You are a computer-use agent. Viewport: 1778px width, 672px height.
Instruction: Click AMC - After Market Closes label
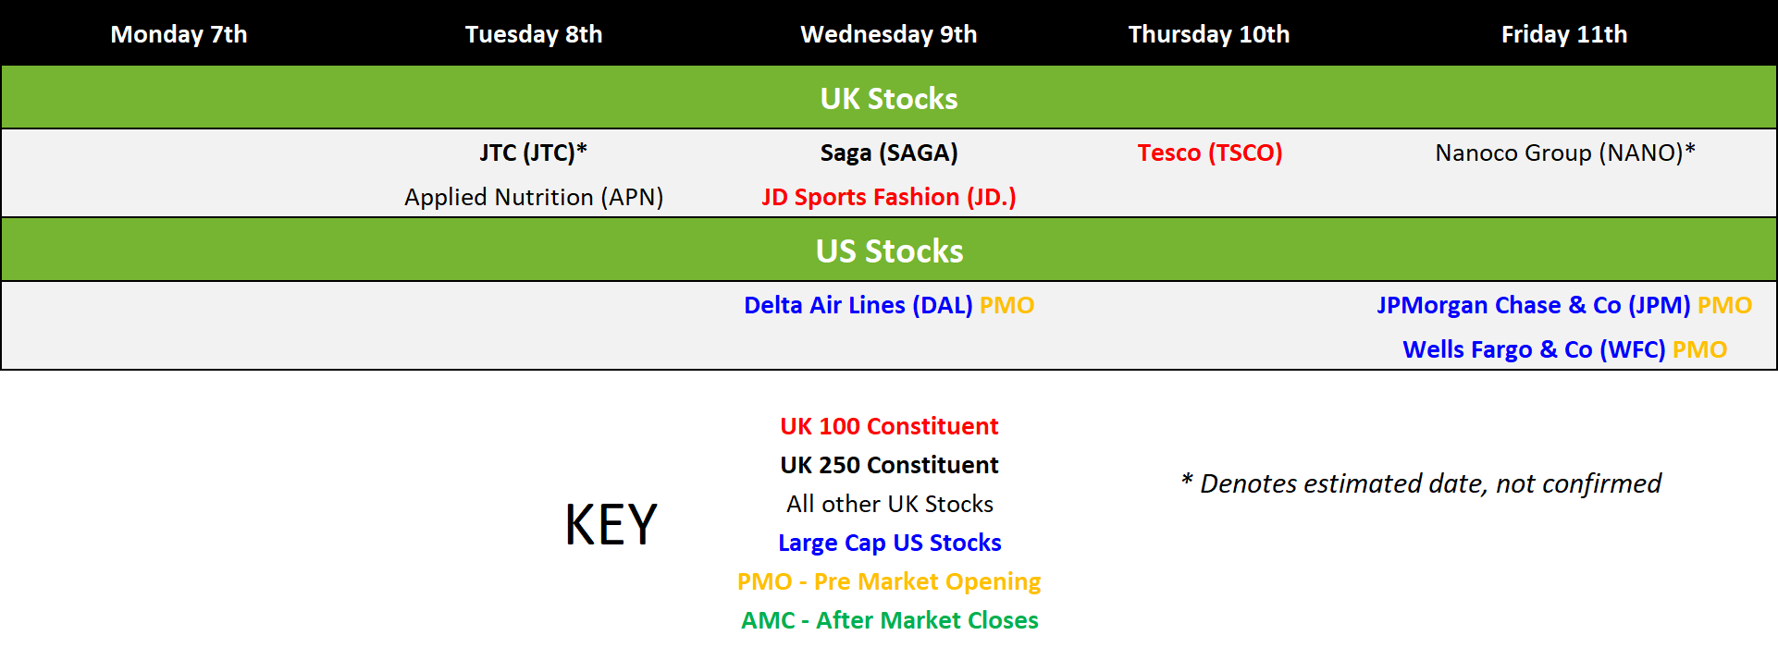click(x=889, y=620)
